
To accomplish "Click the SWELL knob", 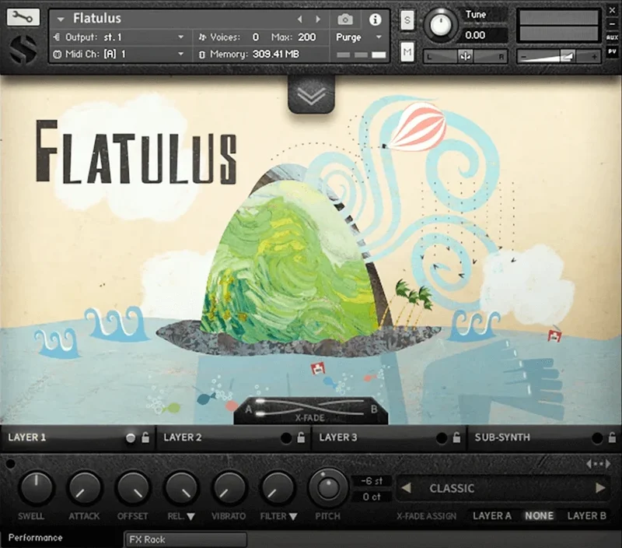I will coord(36,488).
